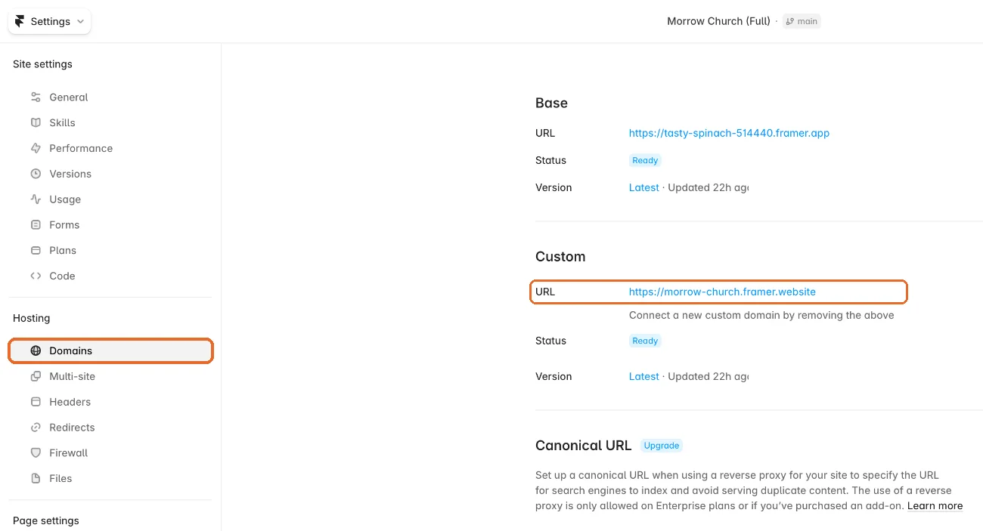This screenshot has height=531, width=983.
Task: Click the Headers icon
Action: coord(36,402)
